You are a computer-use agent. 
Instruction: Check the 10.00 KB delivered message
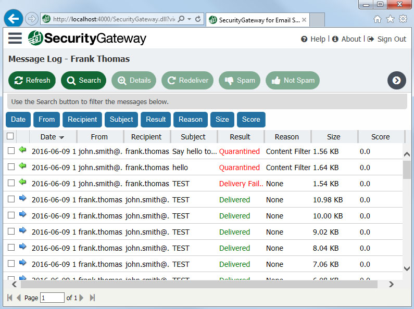click(x=11, y=215)
